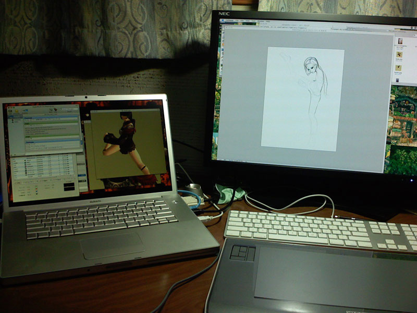Click the sketched girl's head on the drawing canvas

[x=311, y=66]
